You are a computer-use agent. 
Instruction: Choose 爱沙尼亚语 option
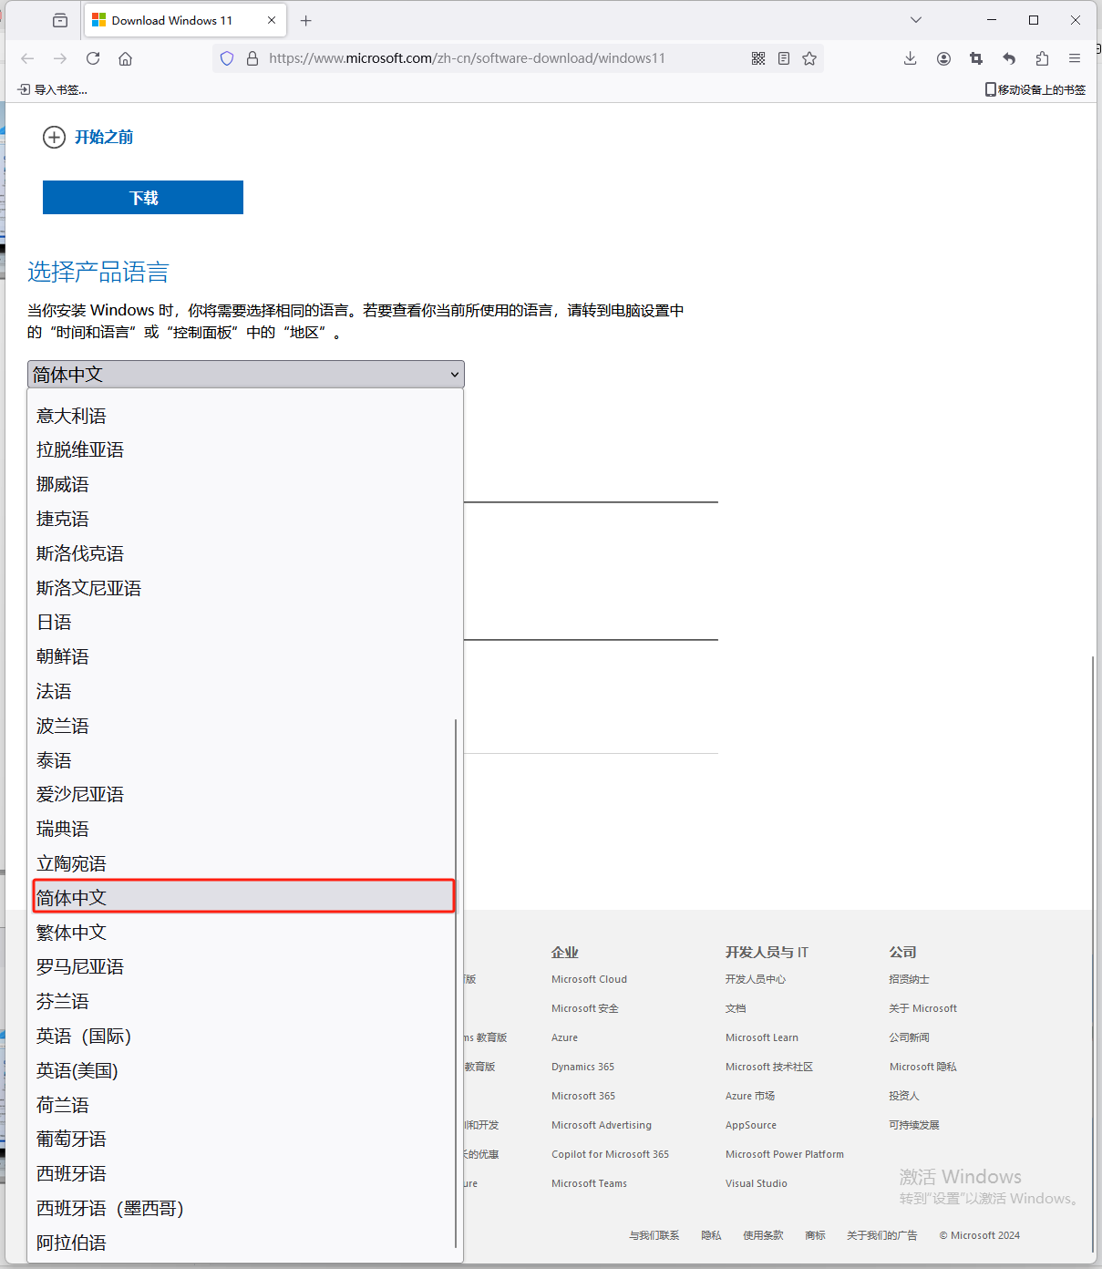(x=242, y=795)
